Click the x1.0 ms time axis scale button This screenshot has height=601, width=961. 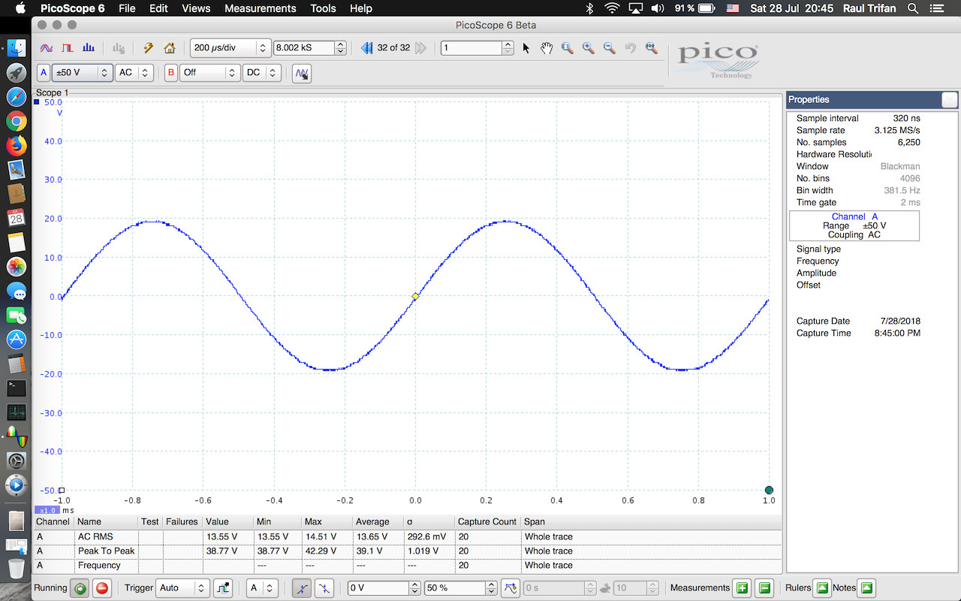(x=47, y=510)
